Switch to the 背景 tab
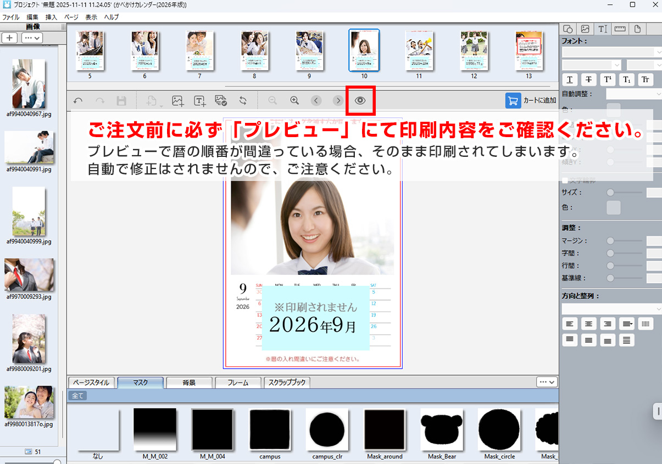The width and height of the screenshot is (662, 464). tap(189, 383)
